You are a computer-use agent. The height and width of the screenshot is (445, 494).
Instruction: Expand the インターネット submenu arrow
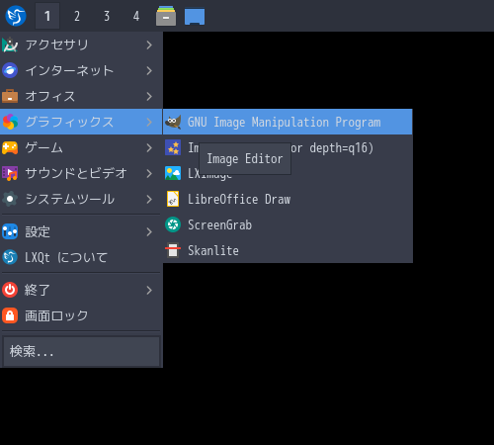click(149, 70)
